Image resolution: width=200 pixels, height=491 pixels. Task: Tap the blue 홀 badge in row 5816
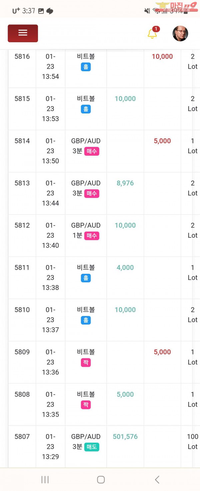point(86,67)
